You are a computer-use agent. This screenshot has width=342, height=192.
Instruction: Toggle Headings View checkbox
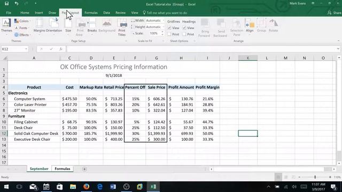tap(184, 28)
